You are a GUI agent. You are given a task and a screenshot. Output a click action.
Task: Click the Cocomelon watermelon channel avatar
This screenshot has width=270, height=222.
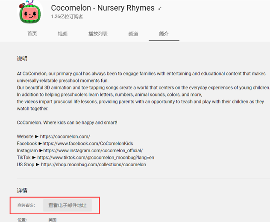tap(30, 12)
